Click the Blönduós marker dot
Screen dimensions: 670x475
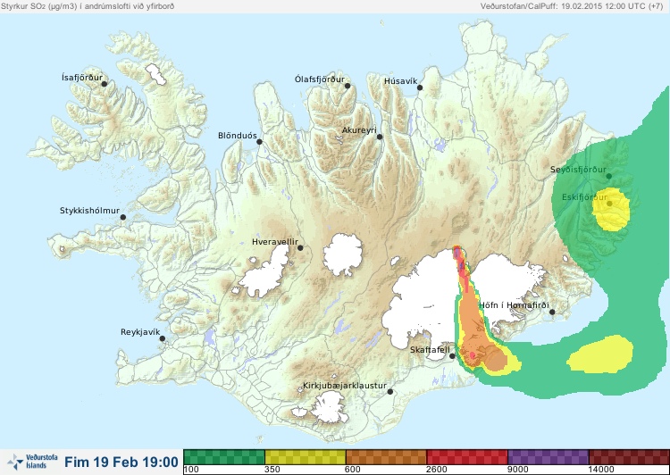(x=259, y=141)
